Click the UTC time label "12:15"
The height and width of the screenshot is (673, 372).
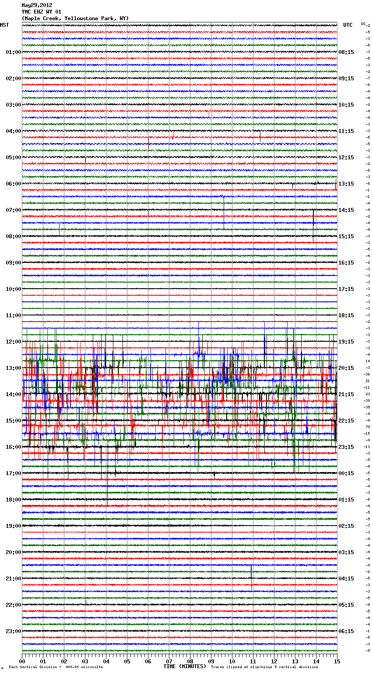346,158
